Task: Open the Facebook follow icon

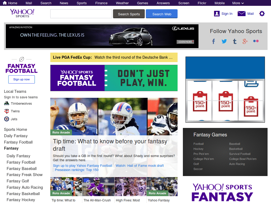Action: [x=214, y=41]
